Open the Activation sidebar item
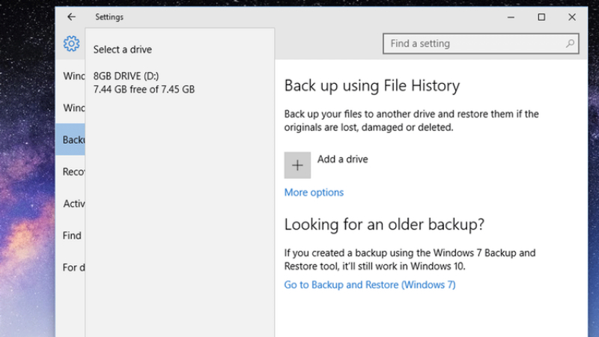This screenshot has width=599, height=337. (70, 204)
